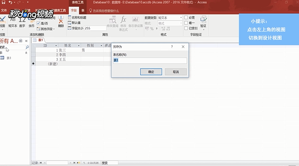299x166 pixels.
Task: Click the currency number format icon
Action: (x=147, y=28)
